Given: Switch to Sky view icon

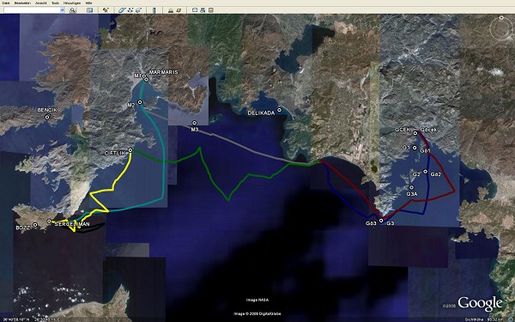Looking at the screenshot, I should tap(179, 10).
